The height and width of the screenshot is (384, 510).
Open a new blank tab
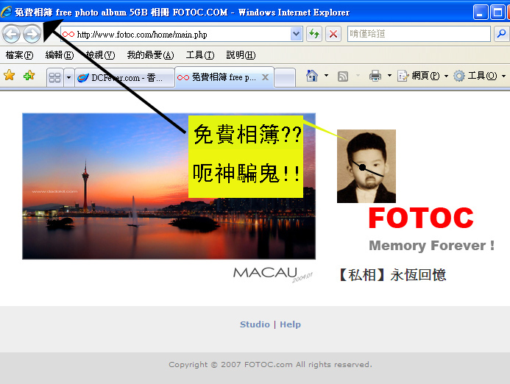(x=285, y=78)
